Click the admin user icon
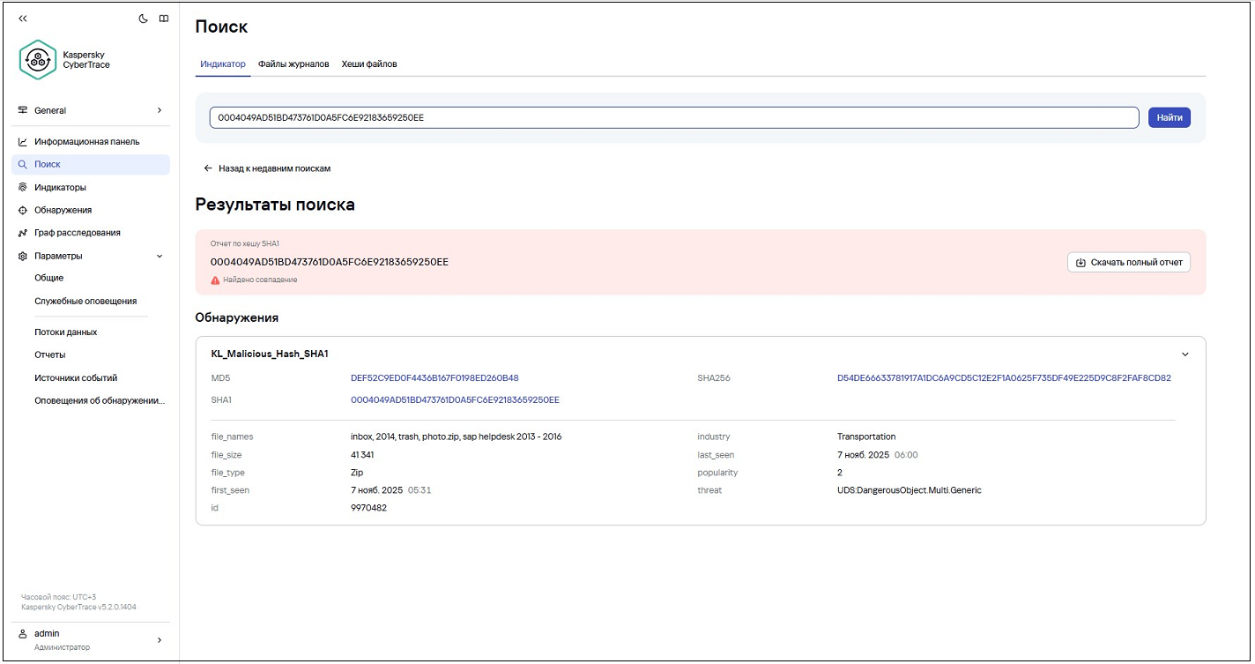 coord(24,634)
